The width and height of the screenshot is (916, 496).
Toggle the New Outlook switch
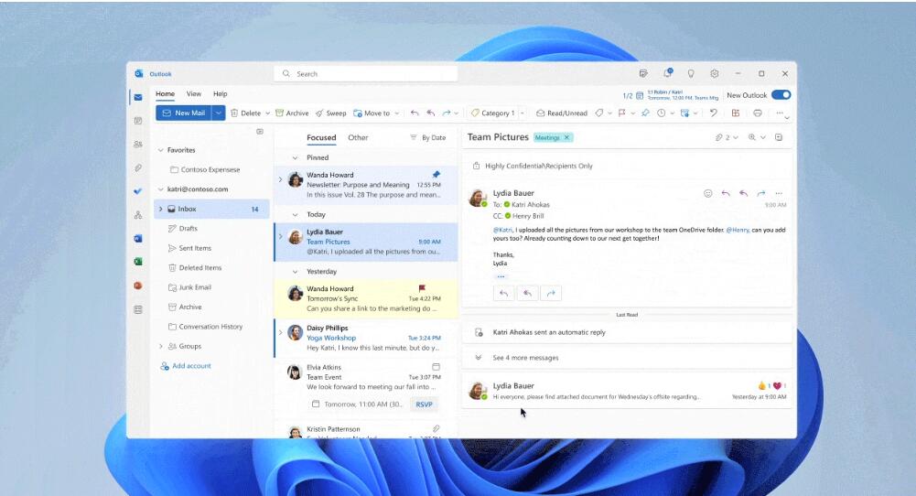click(x=781, y=94)
